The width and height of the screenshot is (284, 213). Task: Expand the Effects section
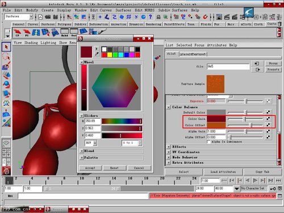pos(168,147)
